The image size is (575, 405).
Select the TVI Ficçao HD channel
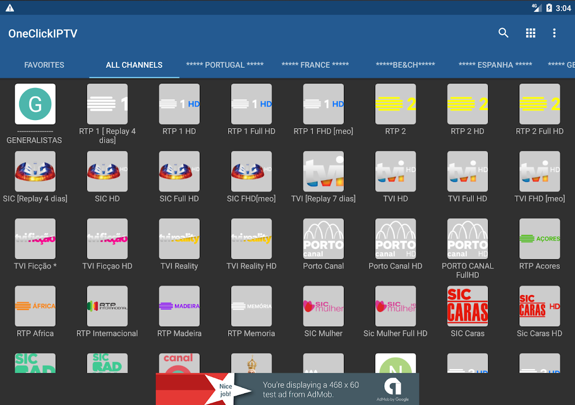[107, 238]
